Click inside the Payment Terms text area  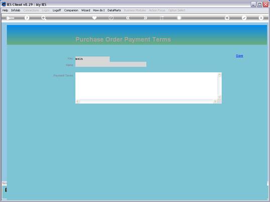click(x=147, y=86)
